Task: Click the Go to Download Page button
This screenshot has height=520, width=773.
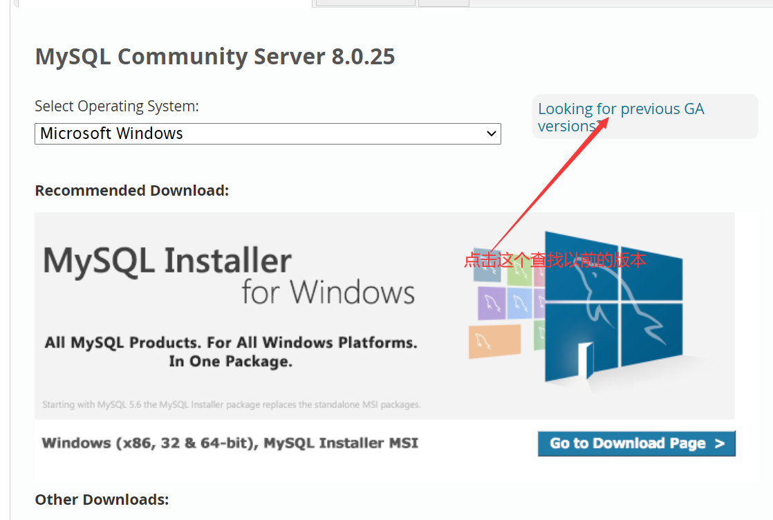Action: (636, 444)
